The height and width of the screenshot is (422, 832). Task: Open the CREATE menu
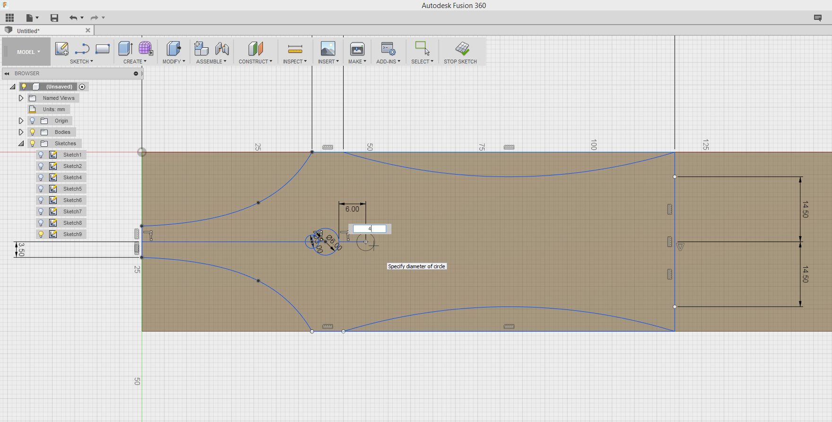[135, 62]
